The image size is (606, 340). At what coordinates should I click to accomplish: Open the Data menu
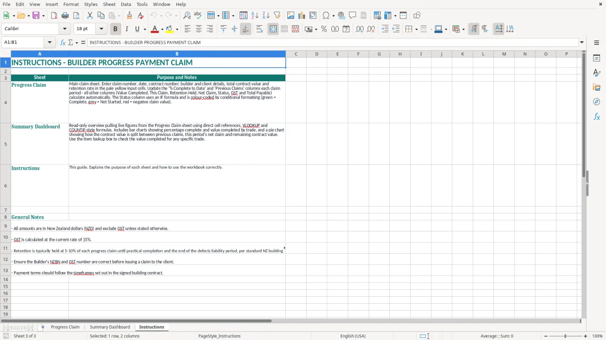click(x=126, y=4)
